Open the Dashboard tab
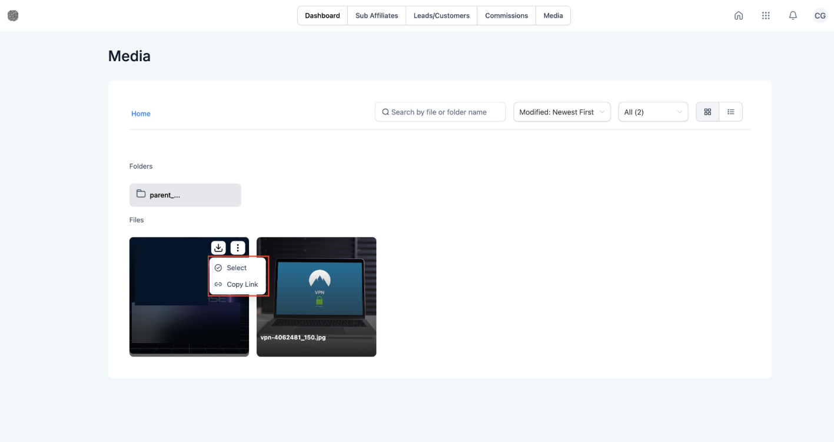 tap(323, 16)
